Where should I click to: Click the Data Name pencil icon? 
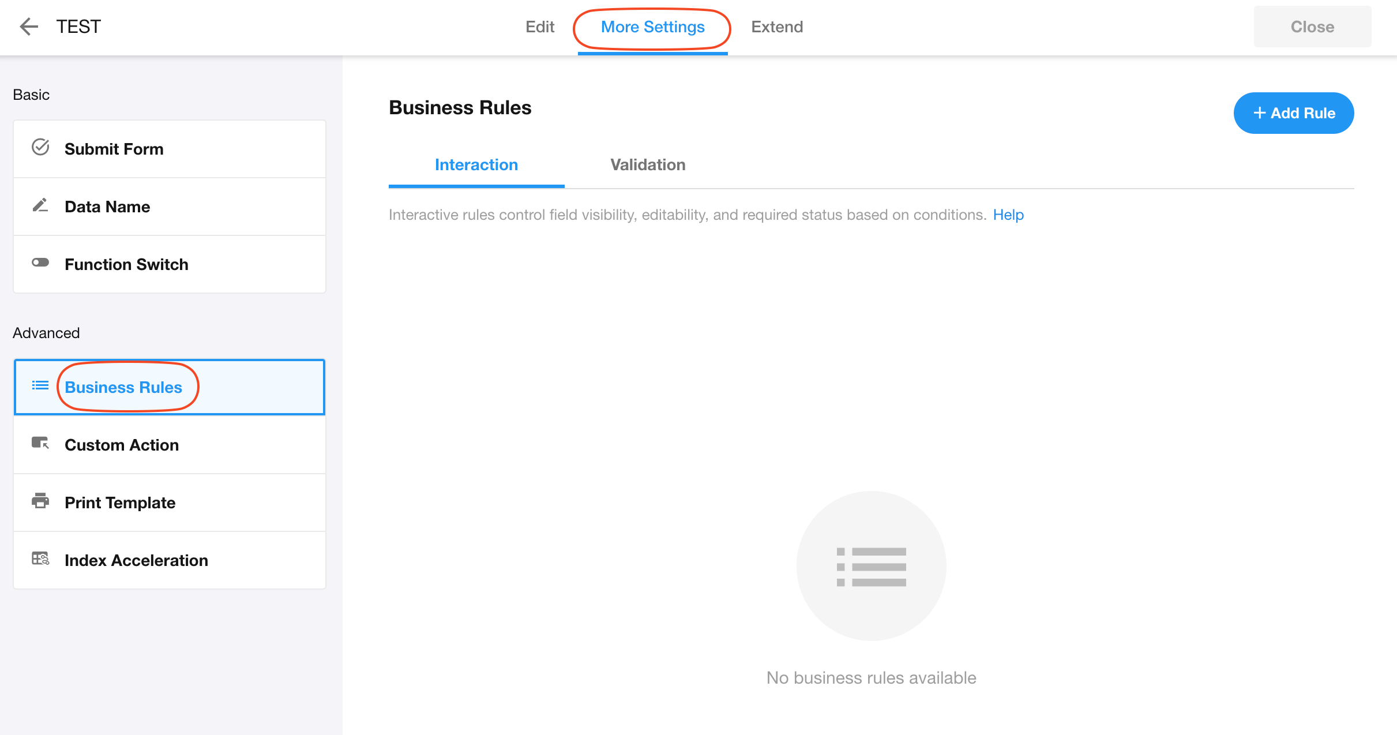[x=40, y=205]
